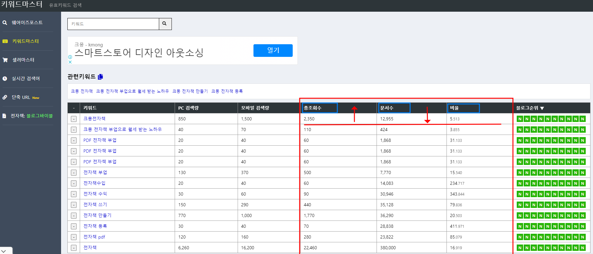Click the 실시간 검색어 clock icon
The image size is (593, 254).
point(5,79)
